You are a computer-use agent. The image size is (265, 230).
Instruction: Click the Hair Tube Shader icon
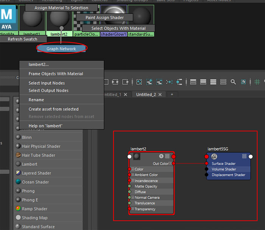tap(18, 155)
